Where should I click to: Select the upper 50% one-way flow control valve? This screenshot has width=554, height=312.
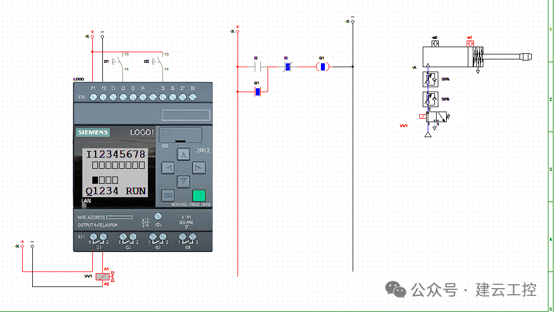431,79
